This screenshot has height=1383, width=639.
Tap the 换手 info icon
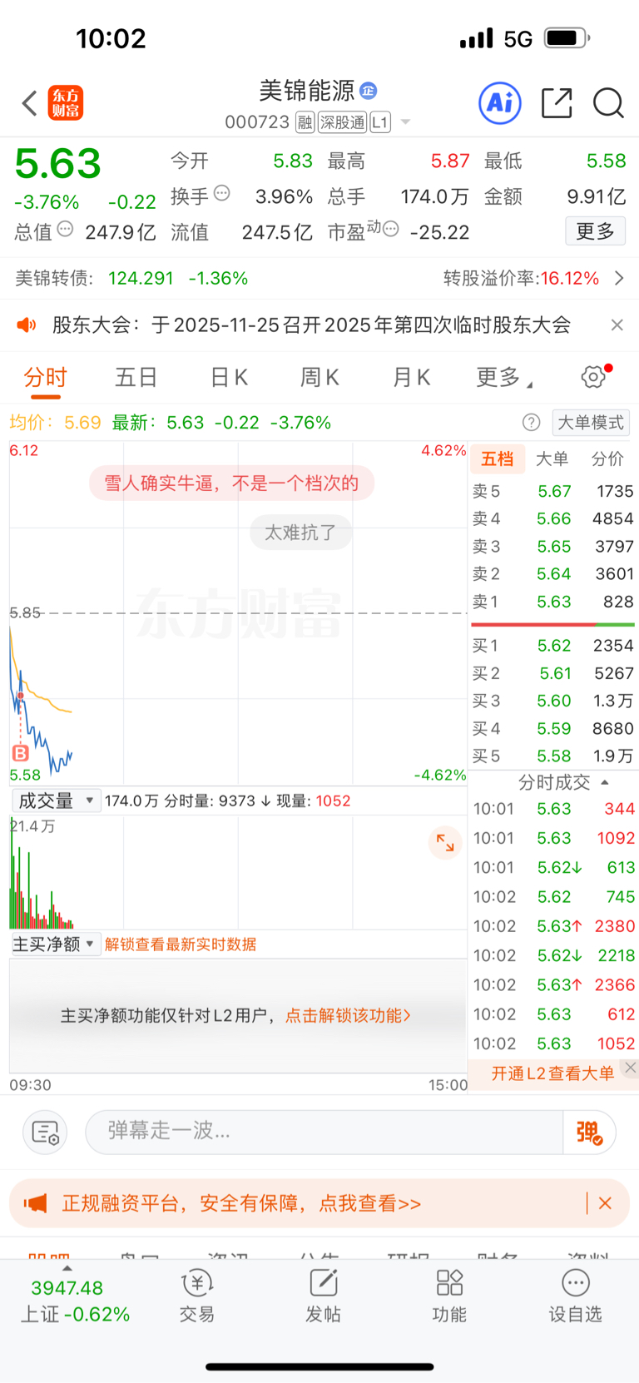[221, 193]
